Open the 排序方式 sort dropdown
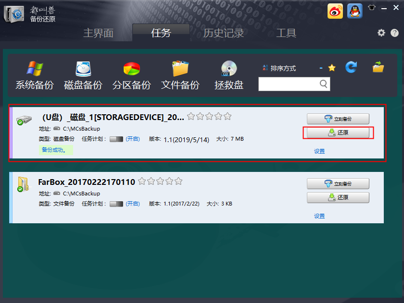 tap(292, 68)
